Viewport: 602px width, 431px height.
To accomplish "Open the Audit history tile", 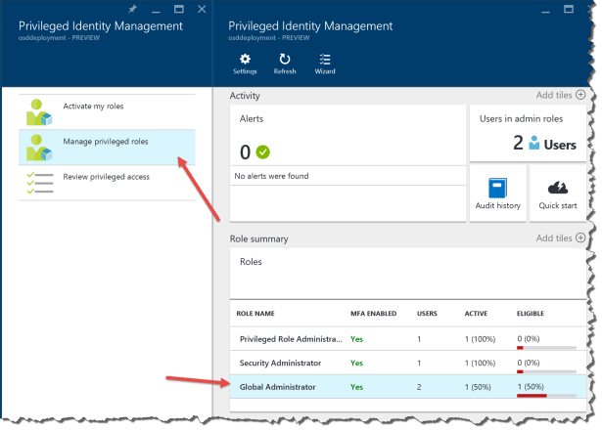I will click(x=497, y=193).
